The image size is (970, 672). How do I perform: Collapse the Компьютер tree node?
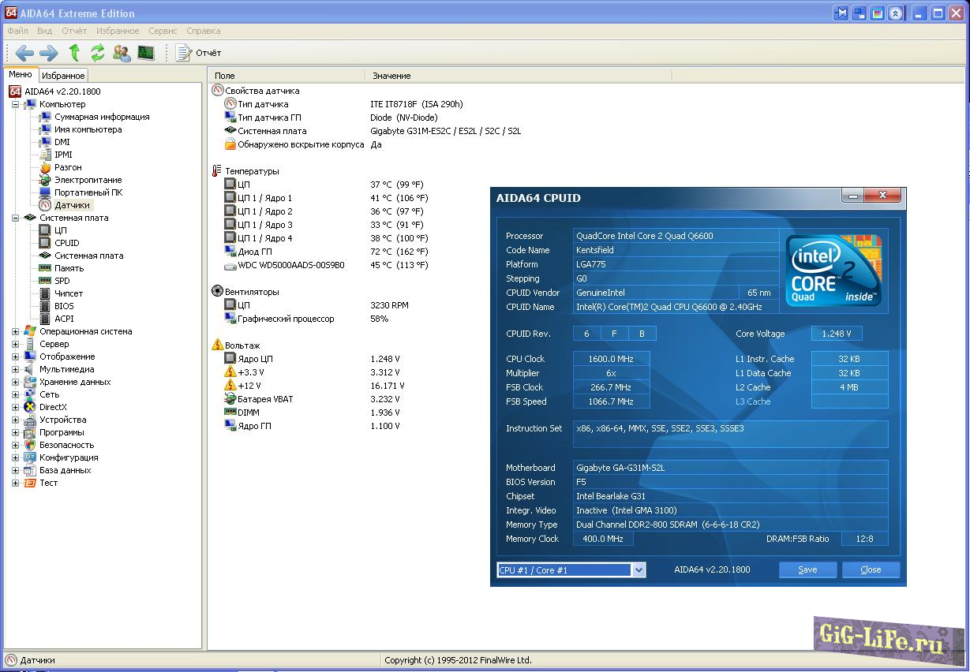coord(15,104)
